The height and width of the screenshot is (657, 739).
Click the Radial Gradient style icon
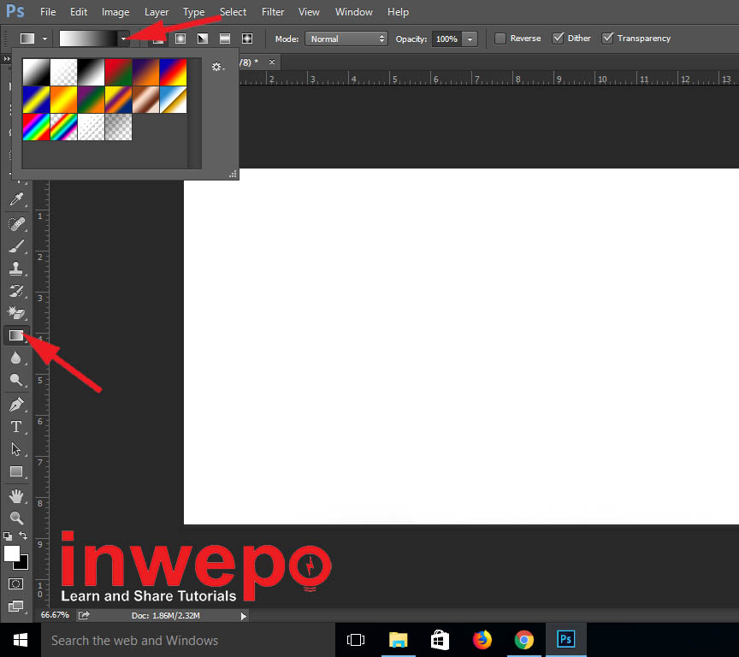180,38
